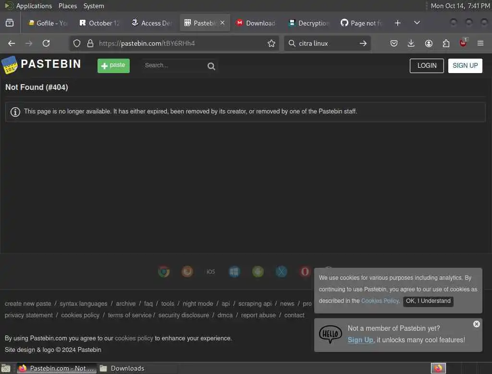Viewport: 492px width, 374px height.
Task: Select Pastebin.com window in the taskbar
Action: [x=56, y=368]
